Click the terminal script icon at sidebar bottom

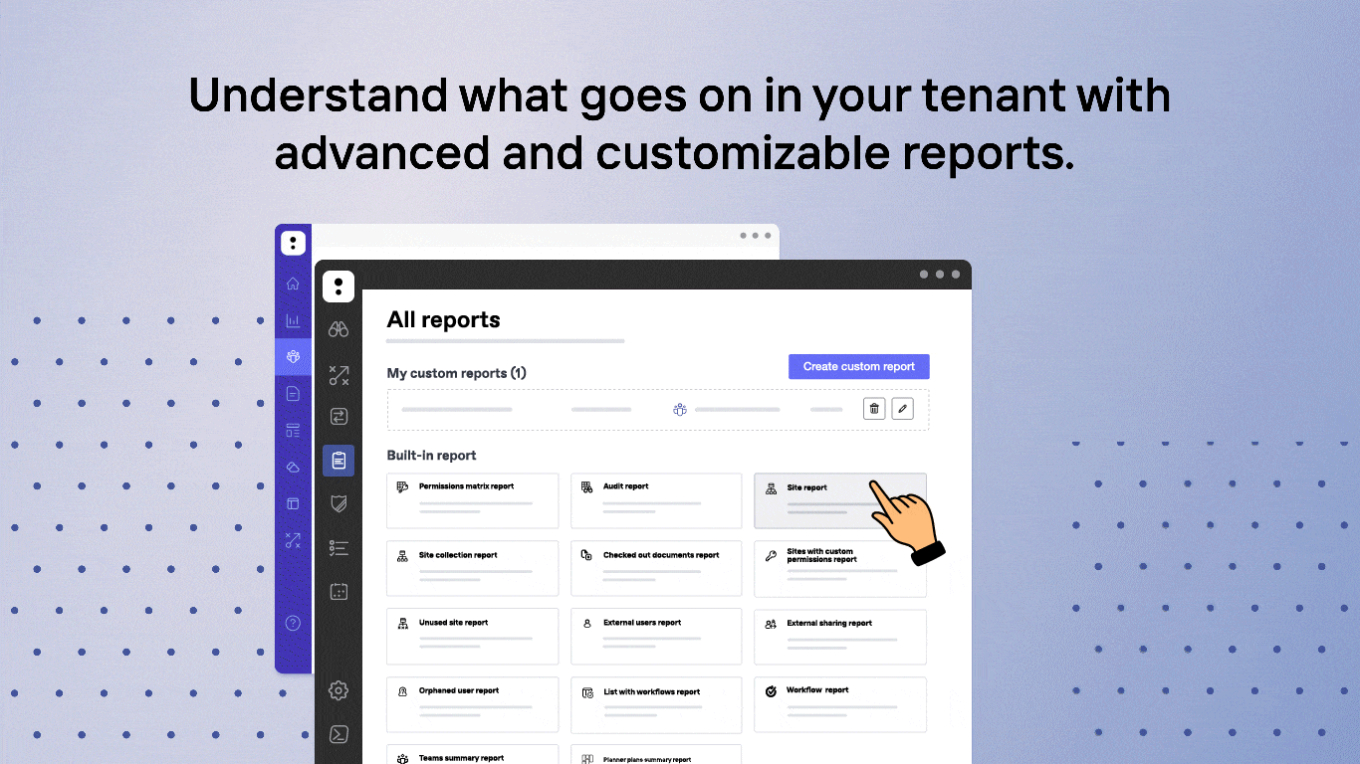(x=339, y=734)
